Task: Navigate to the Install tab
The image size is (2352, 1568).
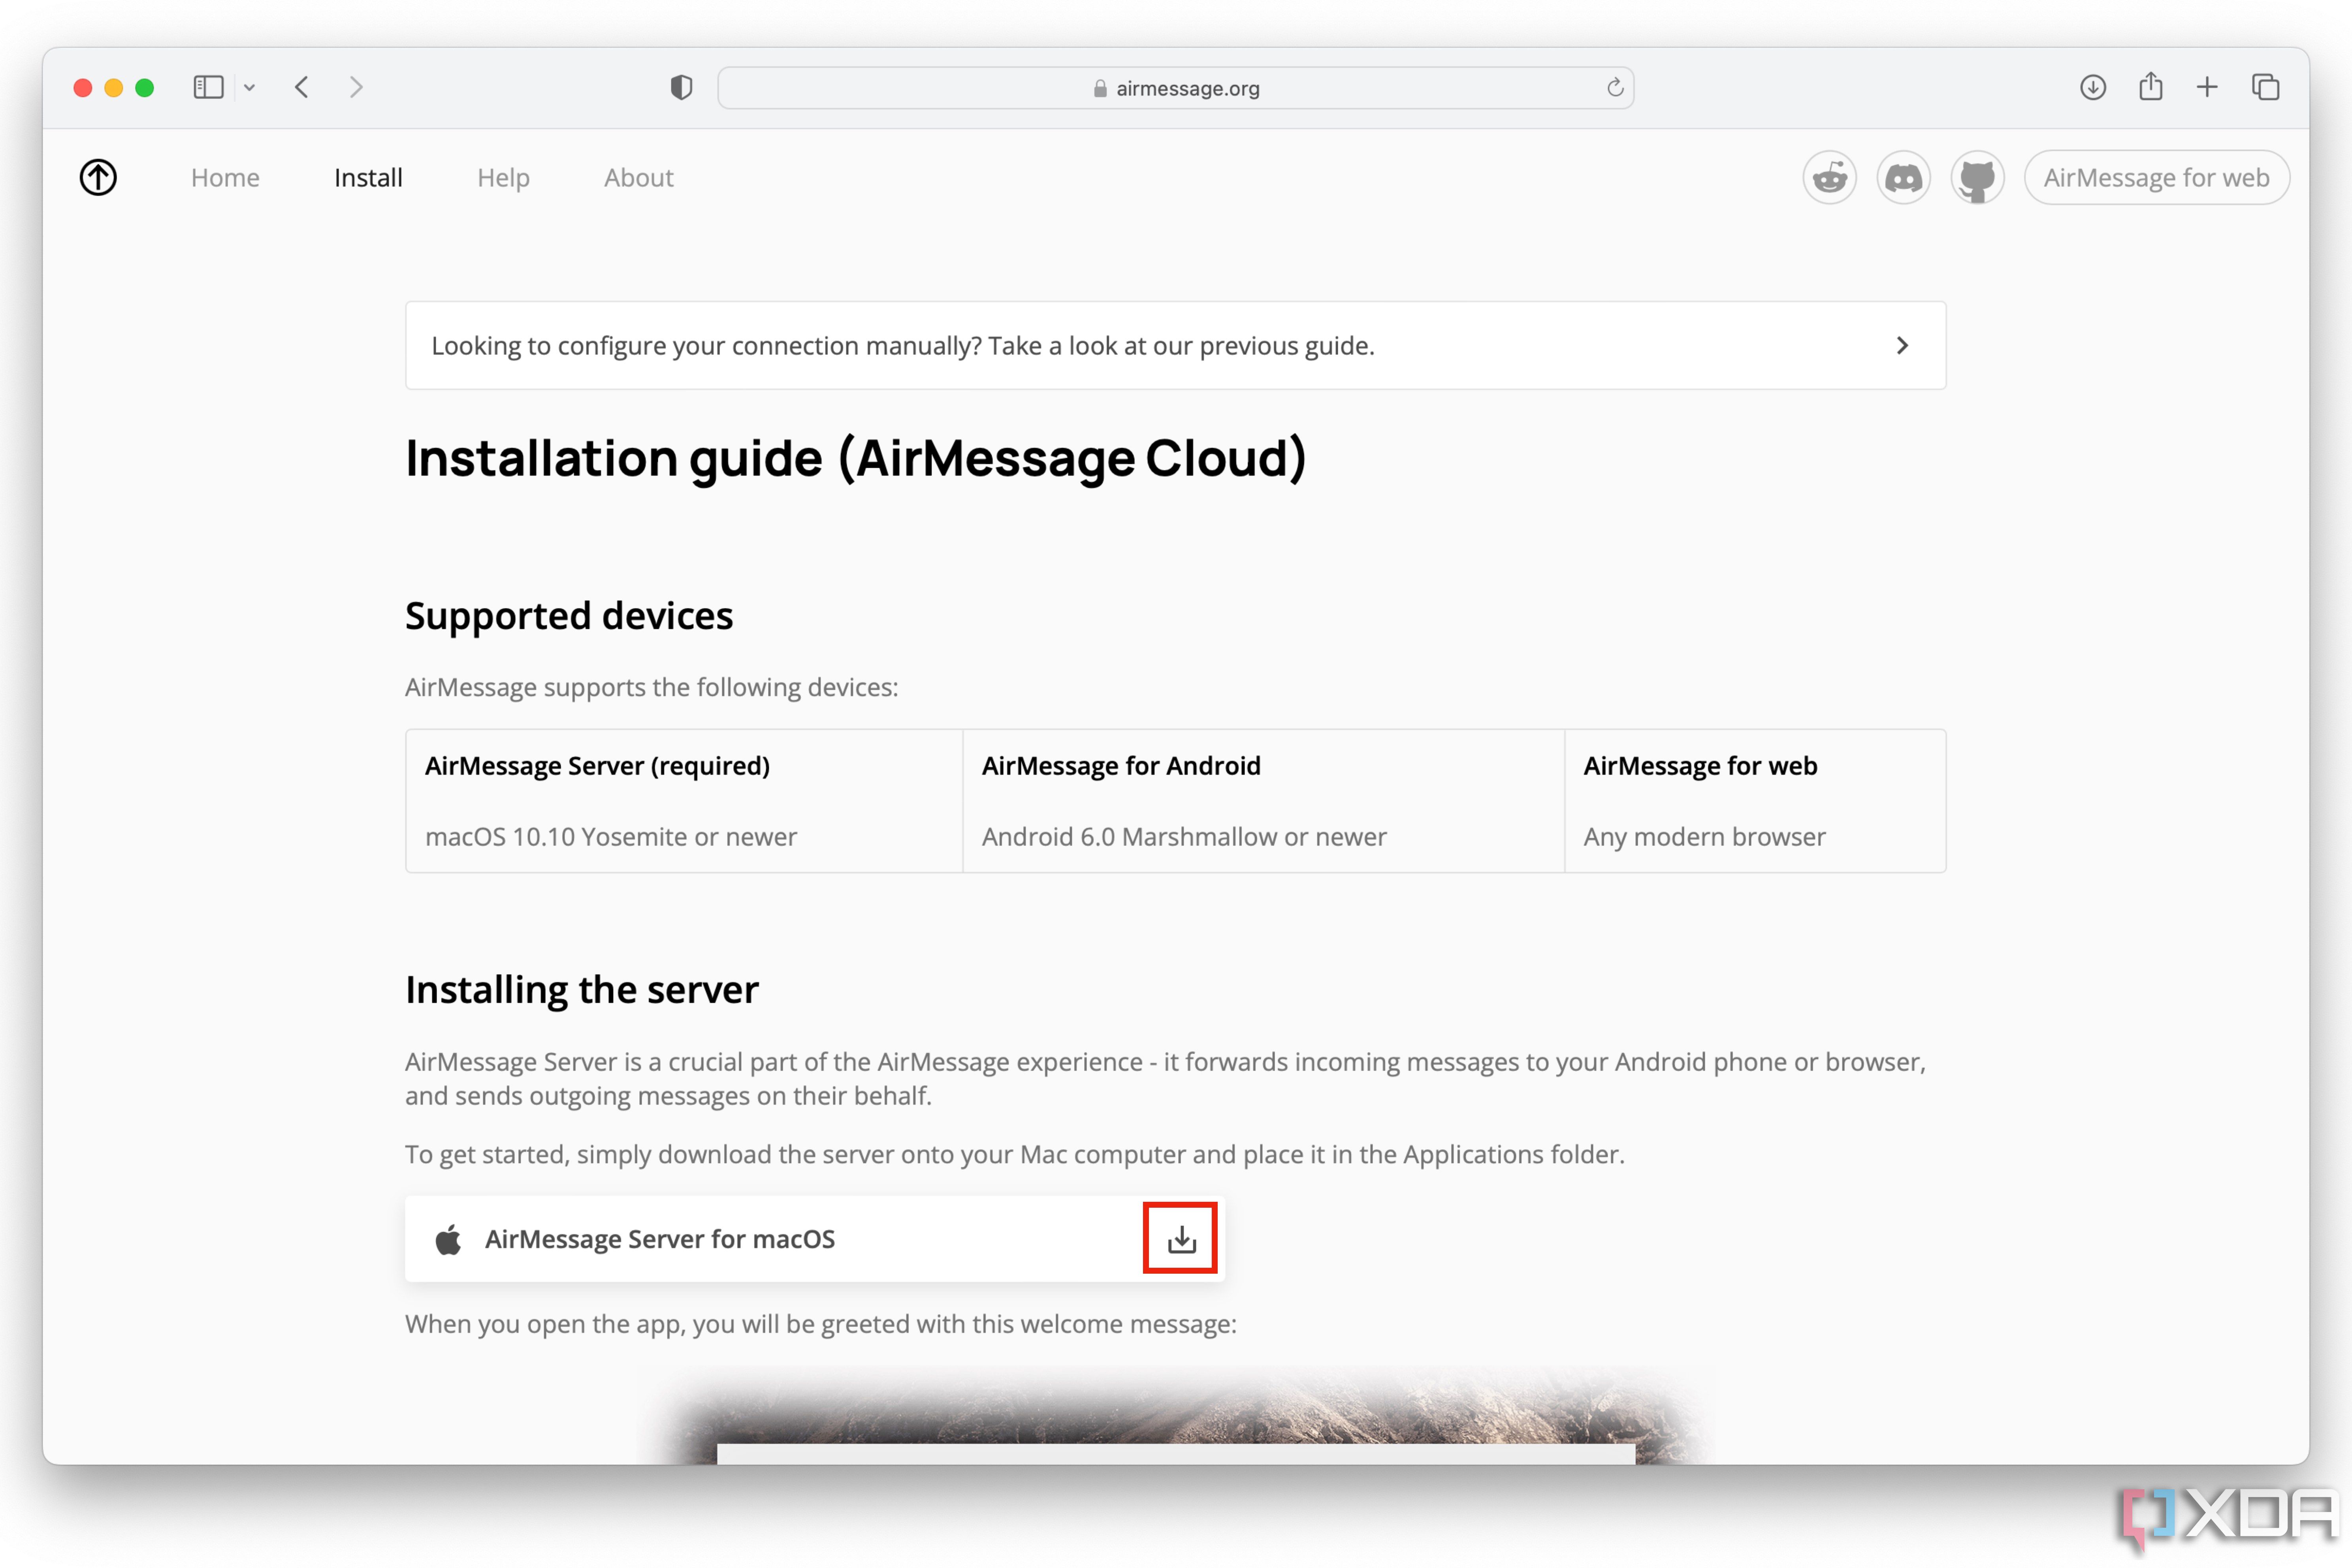Action: click(367, 177)
